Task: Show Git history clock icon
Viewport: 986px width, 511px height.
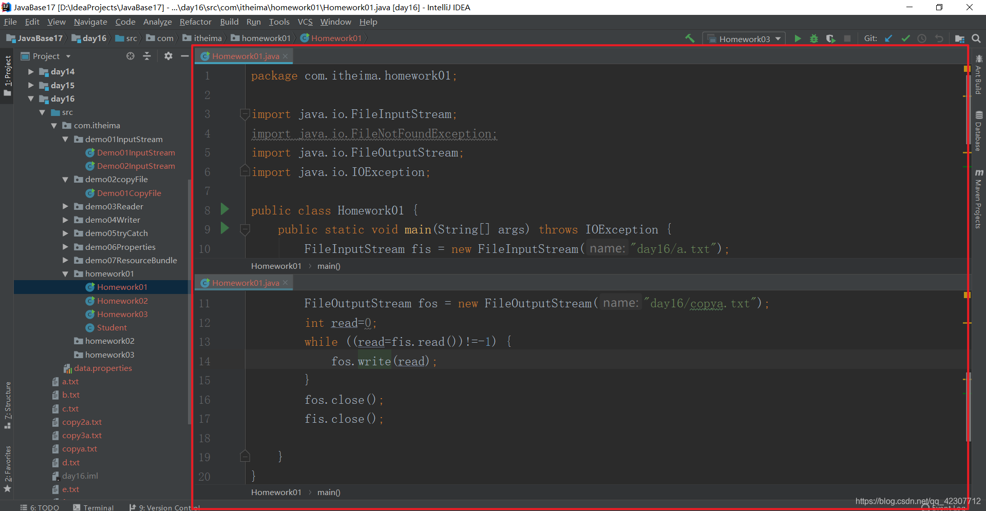Action: [922, 38]
